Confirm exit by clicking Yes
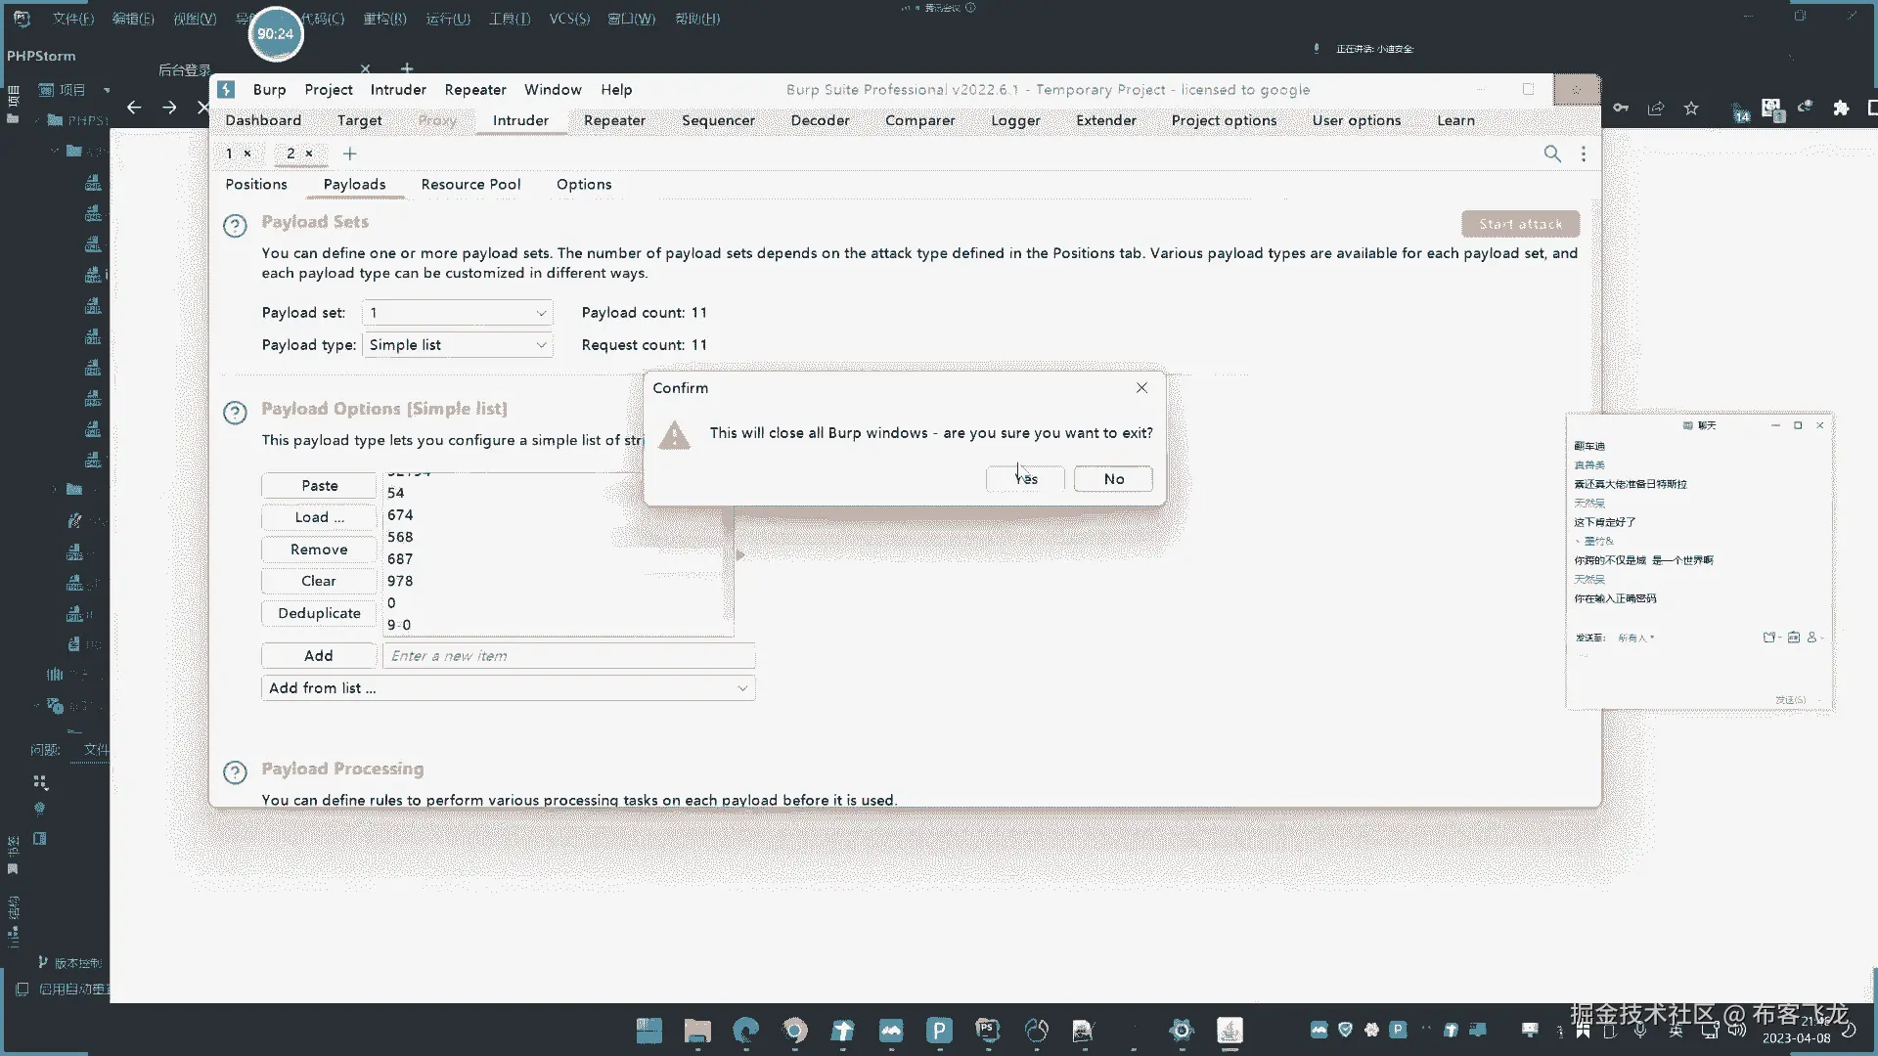 (x=1025, y=479)
